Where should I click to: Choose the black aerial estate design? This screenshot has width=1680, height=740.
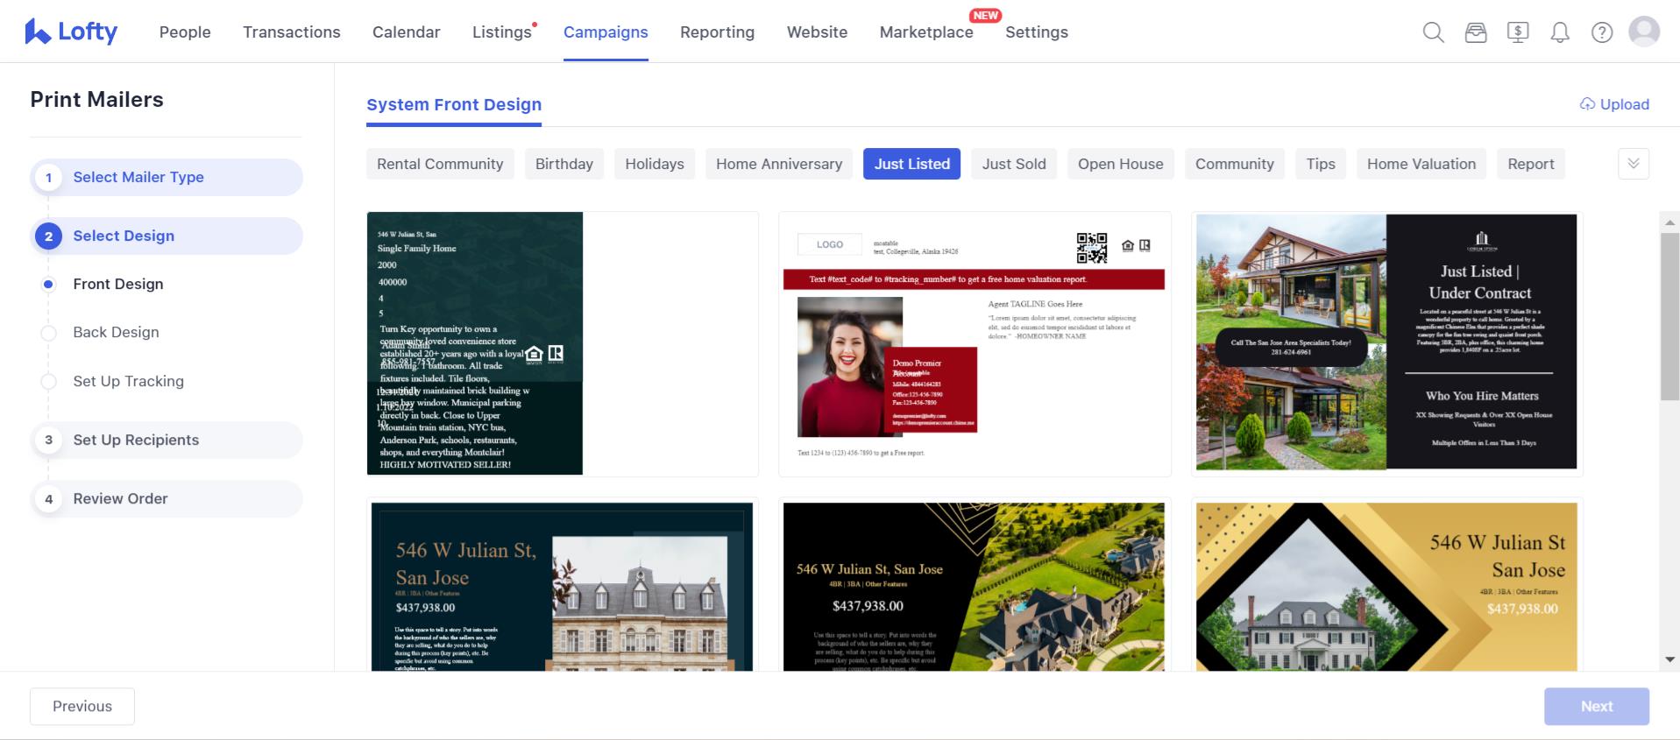pos(975,585)
